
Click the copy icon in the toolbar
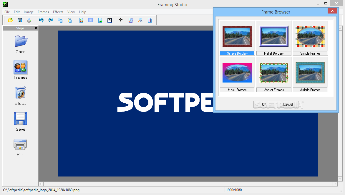(x=60, y=20)
